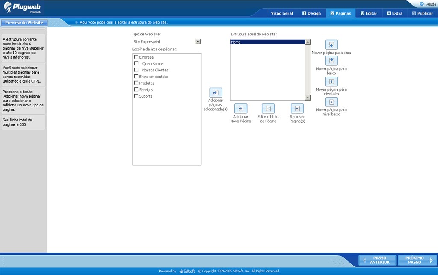
Task: Click the Mover página para baixo icon
Action: pyautogui.click(x=331, y=61)
